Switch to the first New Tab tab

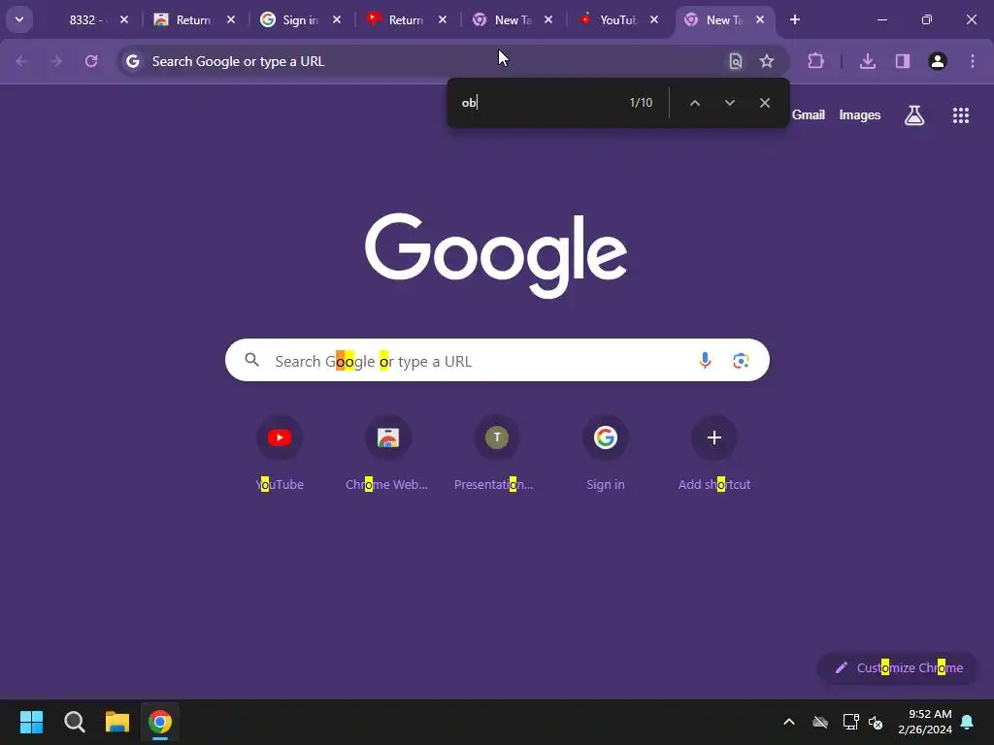point(512,19)
